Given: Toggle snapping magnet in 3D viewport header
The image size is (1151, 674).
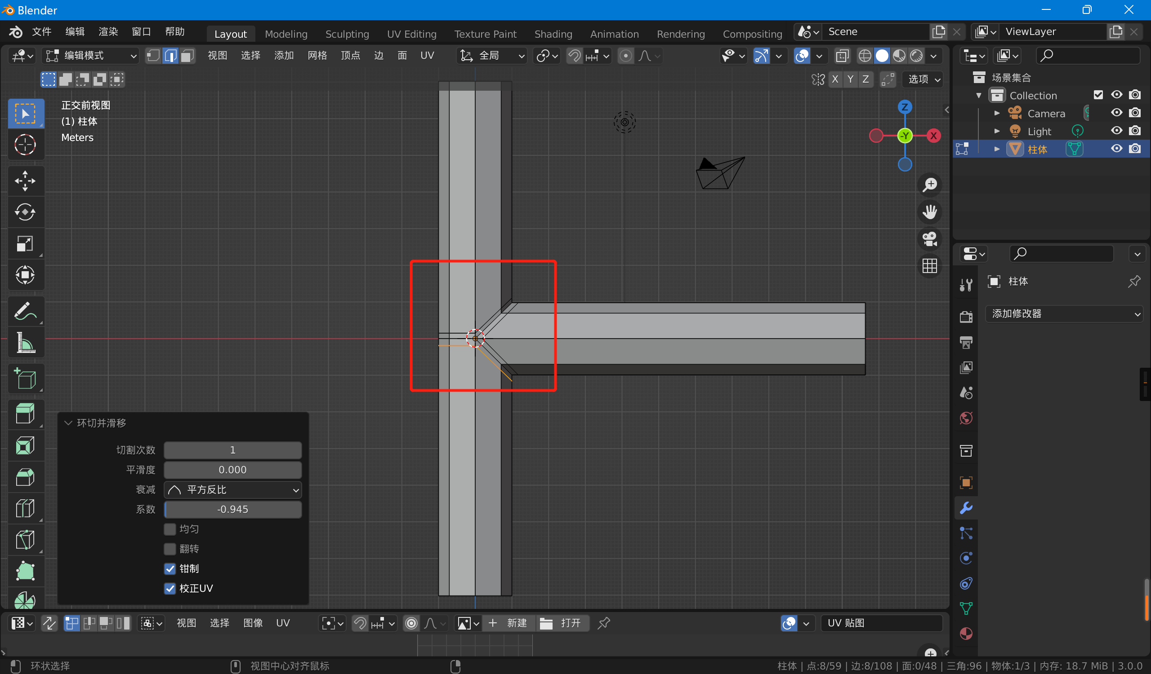Looking at the screenshot, I should 575,56.
